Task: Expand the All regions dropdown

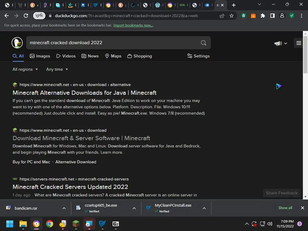Action: pos(25,69)
